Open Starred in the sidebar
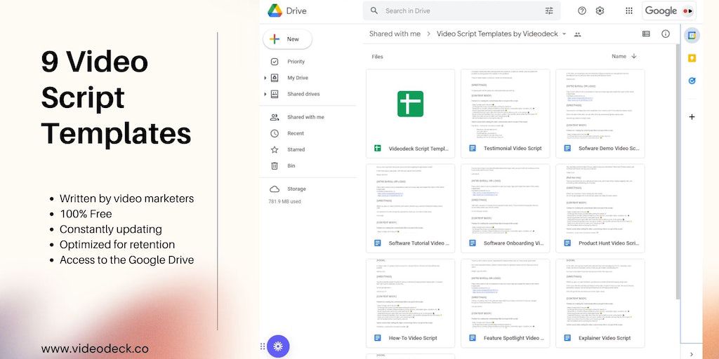 pos(296,150)
